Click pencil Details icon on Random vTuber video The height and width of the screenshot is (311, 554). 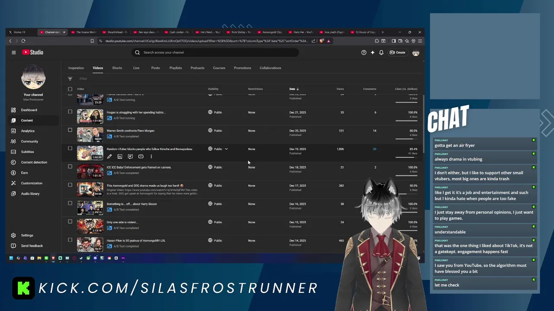click(x=110, y=156)
